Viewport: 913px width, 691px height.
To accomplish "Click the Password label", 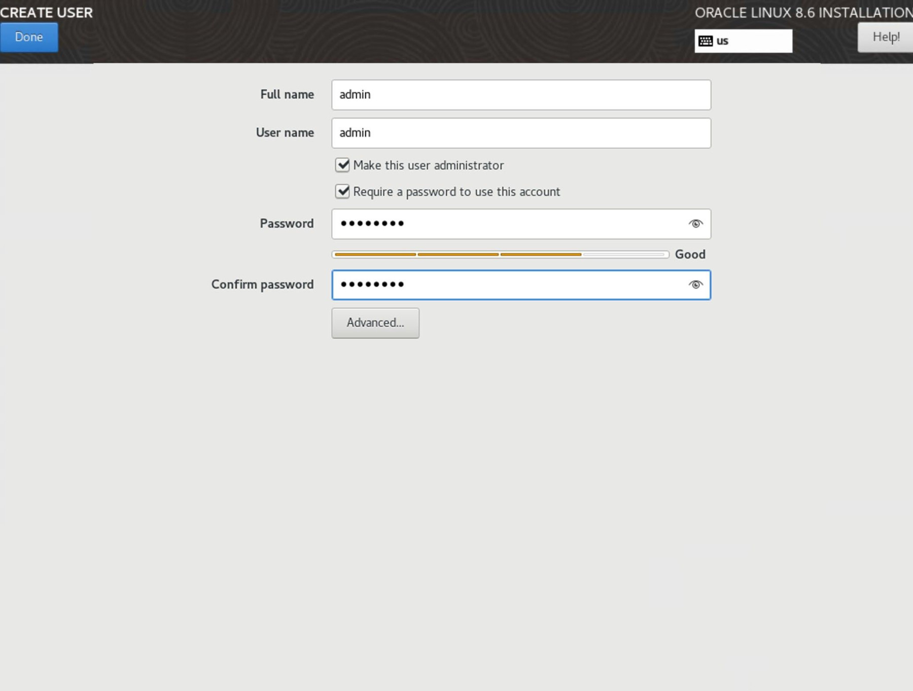I will click(x=287, y=223).
